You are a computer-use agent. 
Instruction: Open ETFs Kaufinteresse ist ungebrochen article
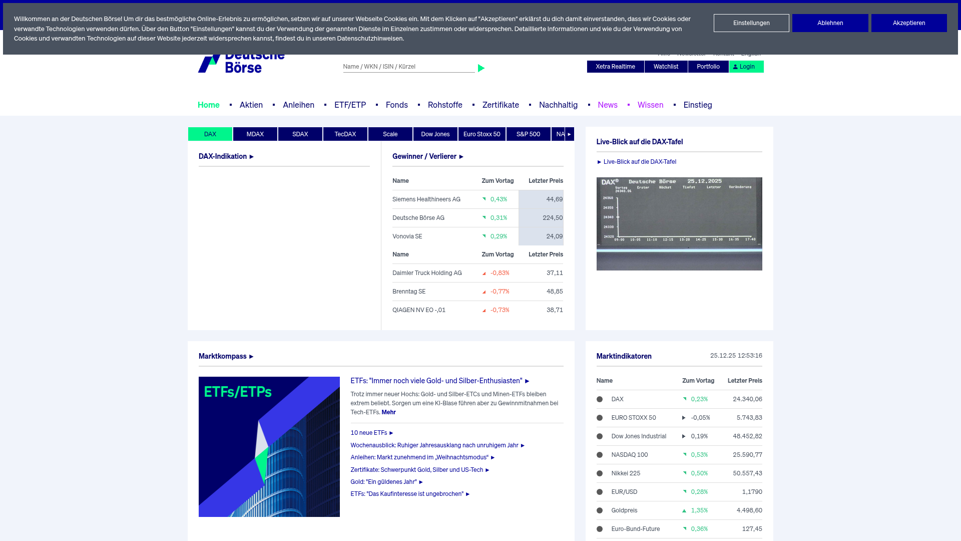point(410,494)
